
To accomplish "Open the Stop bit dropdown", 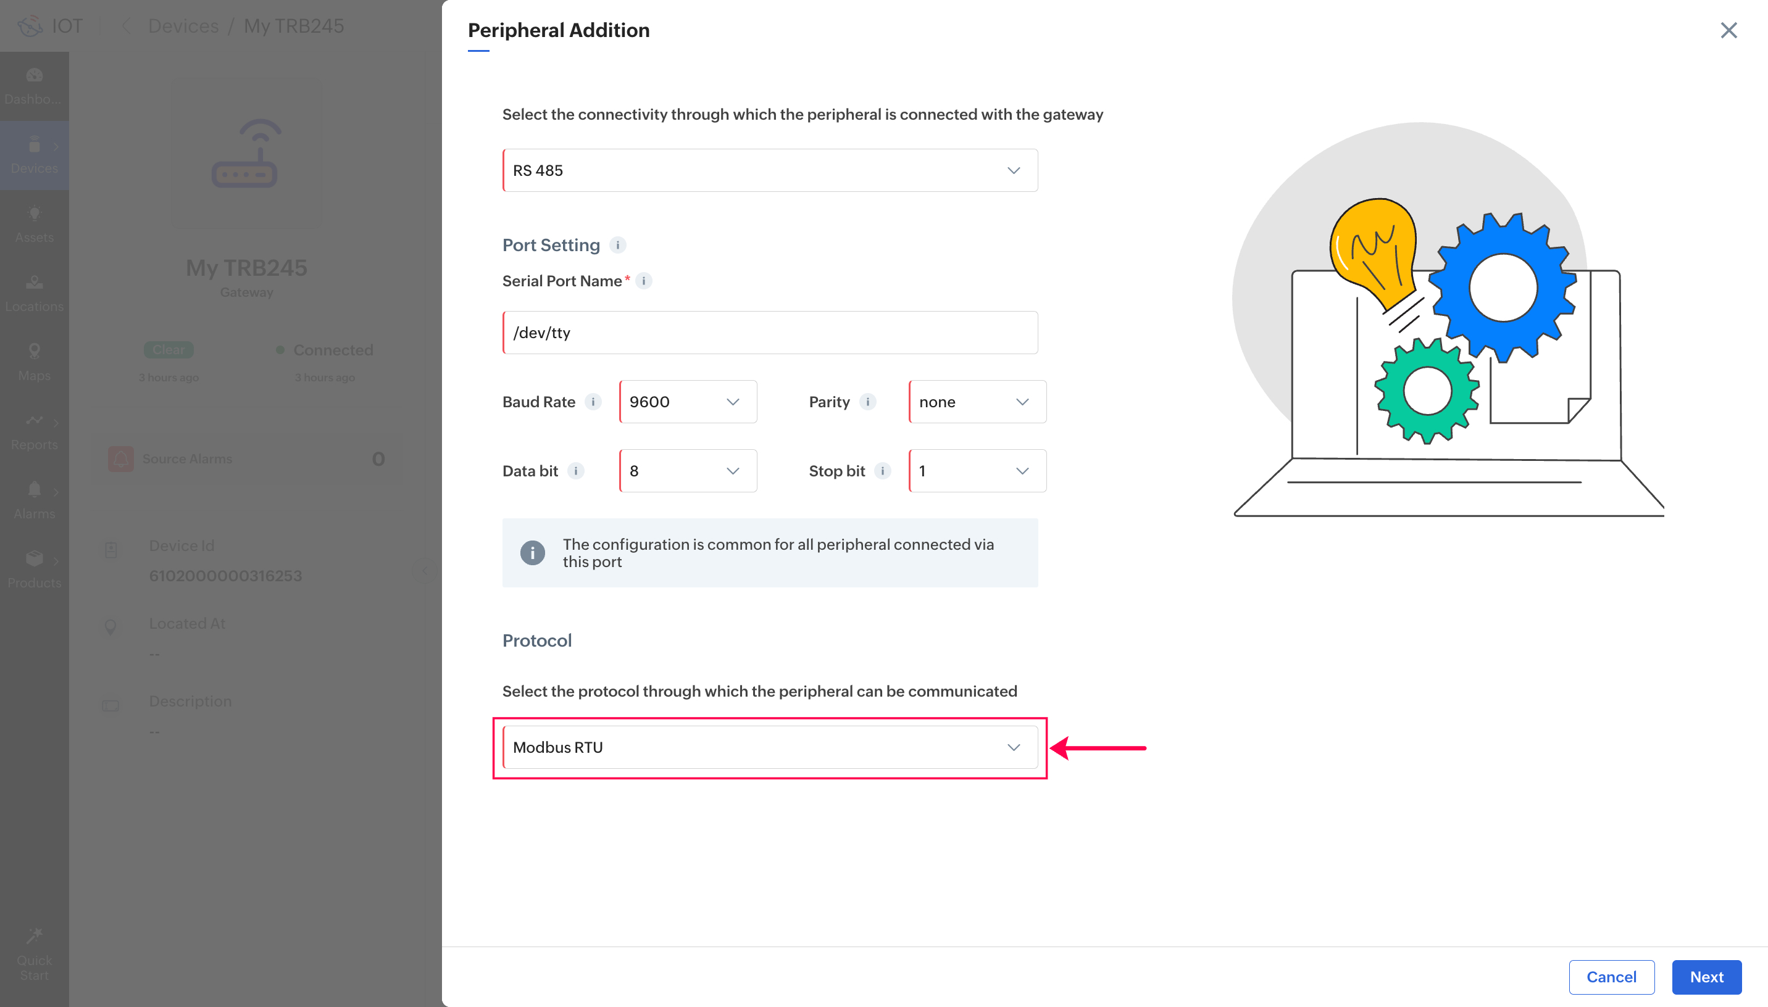I will 977,471.
